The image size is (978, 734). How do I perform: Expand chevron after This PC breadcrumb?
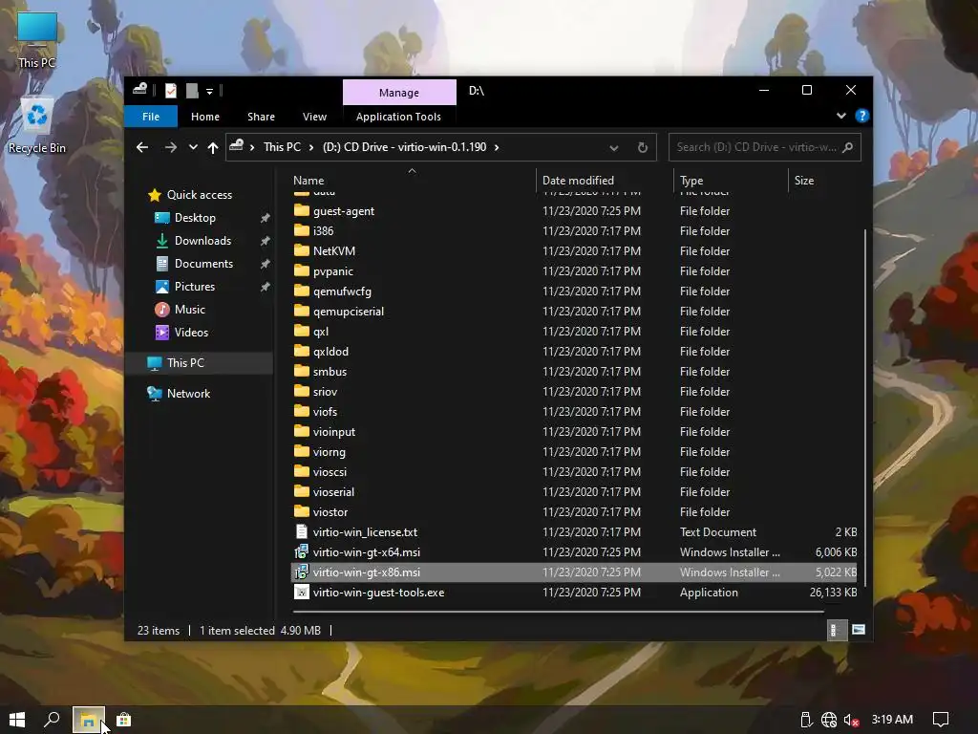[x=311, y=147]
